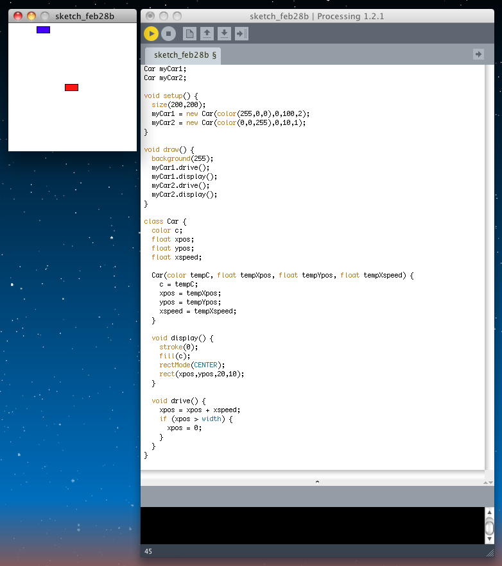The width and height of the screenshot is (502, 566).
Task: Click the console scrollbar down arrow
Action: click(x=489, y=539)
